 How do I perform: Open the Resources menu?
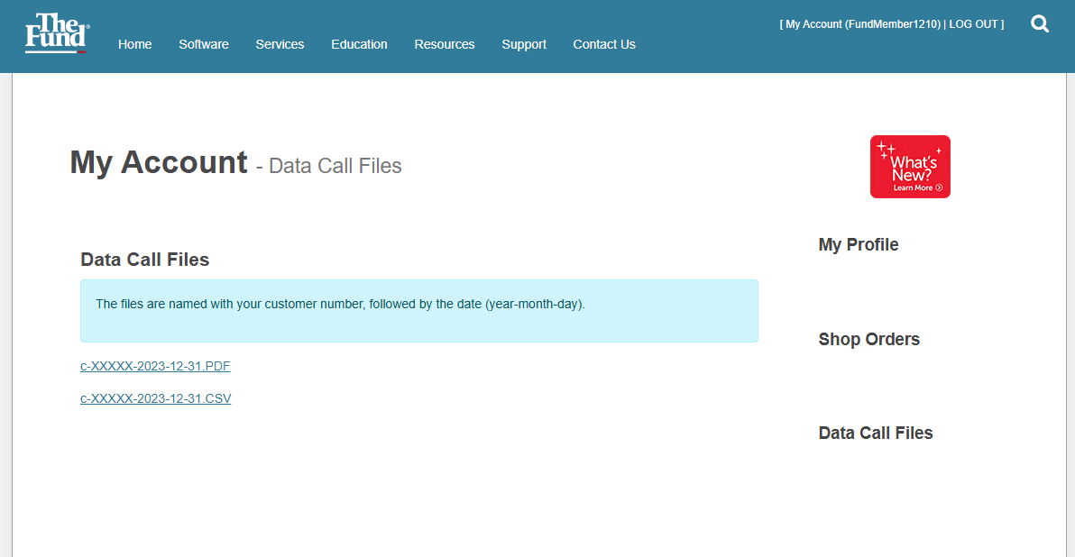tap(445, 44)
